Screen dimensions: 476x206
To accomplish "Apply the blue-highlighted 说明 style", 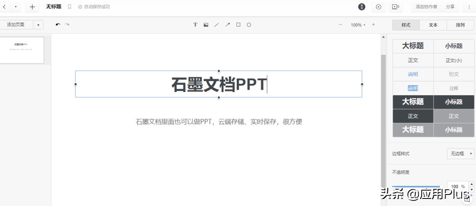I will coord(413,88).
